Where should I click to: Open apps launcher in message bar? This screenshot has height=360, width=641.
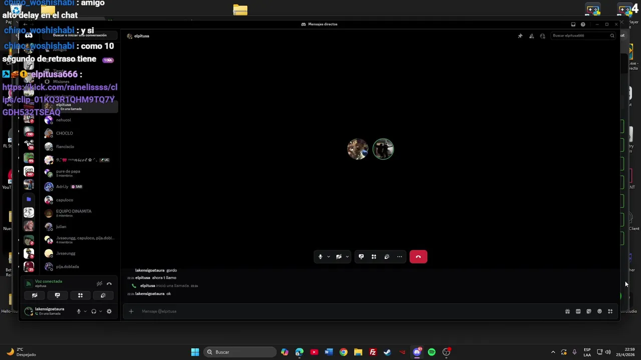610,311
